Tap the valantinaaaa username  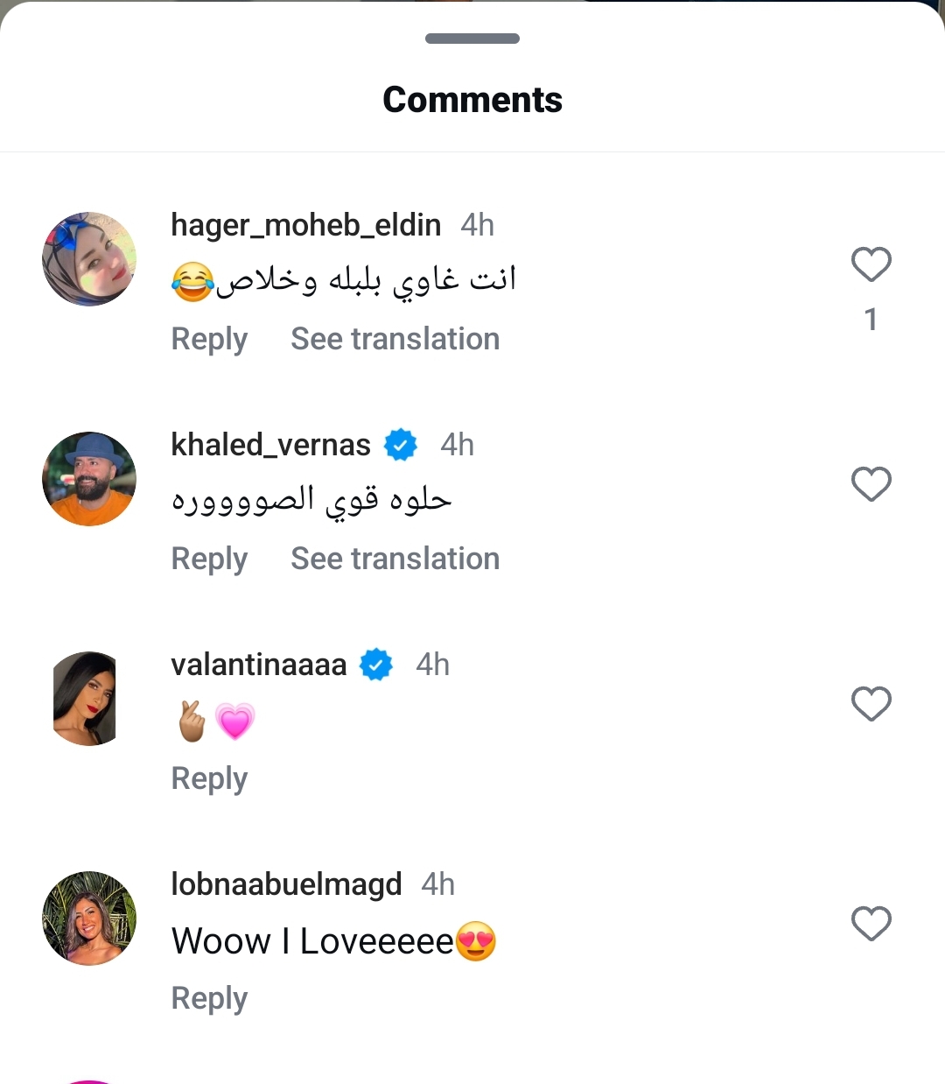point(259,665)
